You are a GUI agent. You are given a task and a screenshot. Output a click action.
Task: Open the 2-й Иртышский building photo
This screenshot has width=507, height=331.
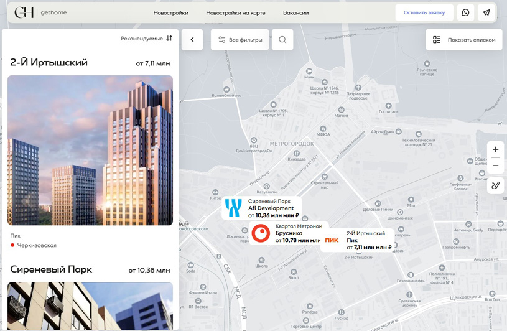point(90,150)
